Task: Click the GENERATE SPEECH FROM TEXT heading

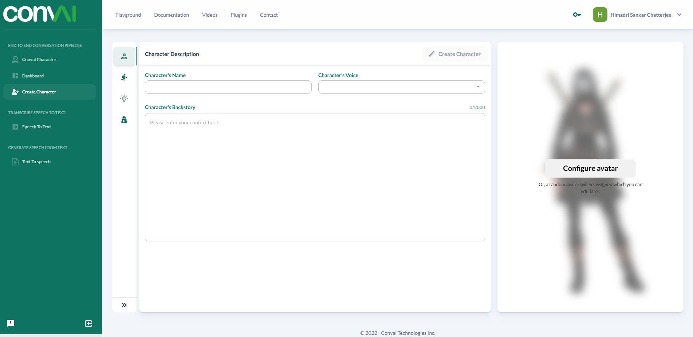Action: point(38,148)
